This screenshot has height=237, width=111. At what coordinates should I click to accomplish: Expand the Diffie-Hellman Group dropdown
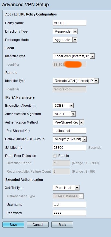point(70,139)
